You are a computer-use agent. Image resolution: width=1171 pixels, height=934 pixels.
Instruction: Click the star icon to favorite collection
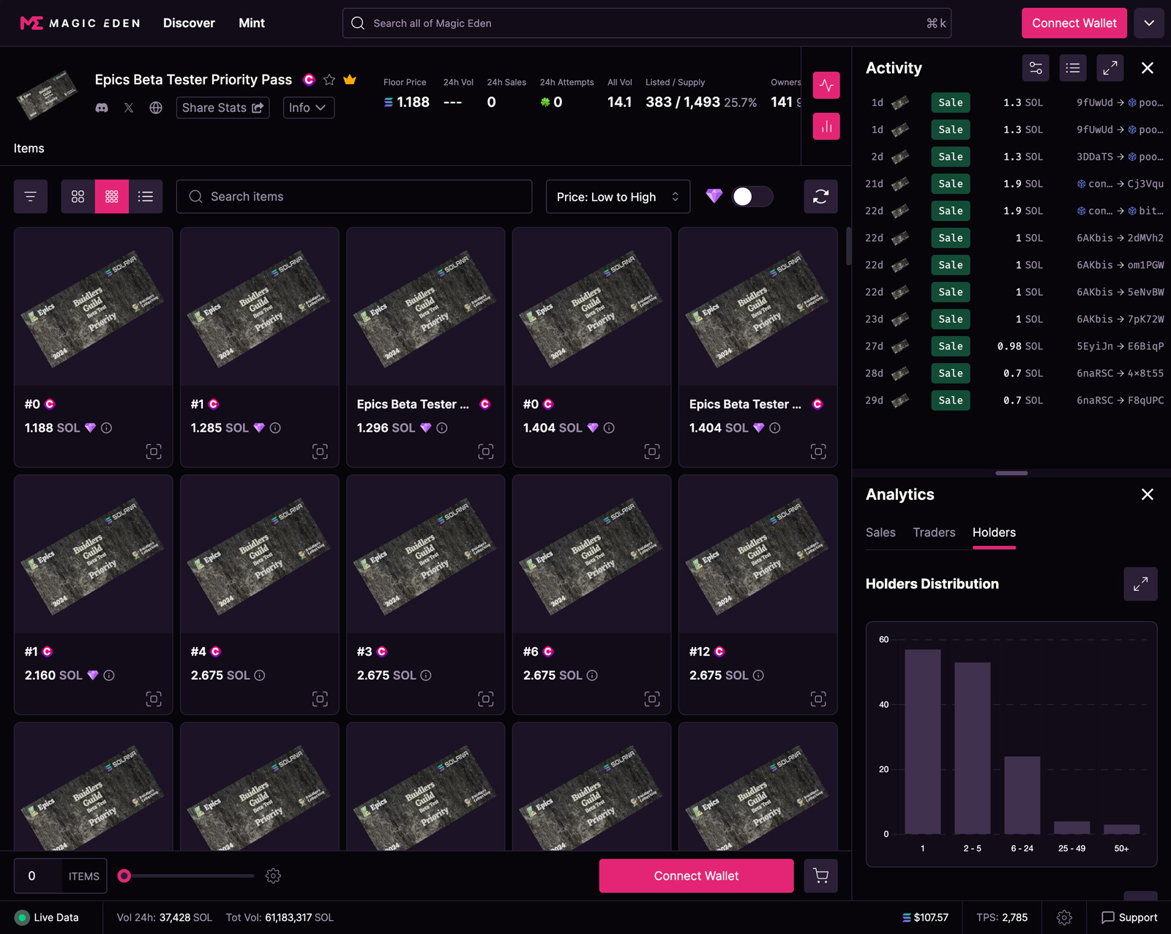pos(329,80)
